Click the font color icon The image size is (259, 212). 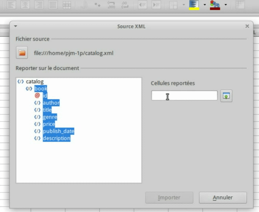215,5
